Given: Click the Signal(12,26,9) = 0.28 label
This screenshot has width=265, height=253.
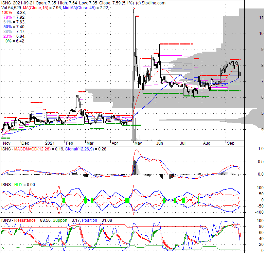Looking at the screenshot, I should (x=86, y=149).
